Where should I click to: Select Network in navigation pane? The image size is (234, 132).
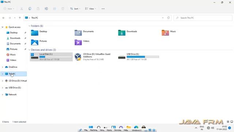[x=12, y=95]
